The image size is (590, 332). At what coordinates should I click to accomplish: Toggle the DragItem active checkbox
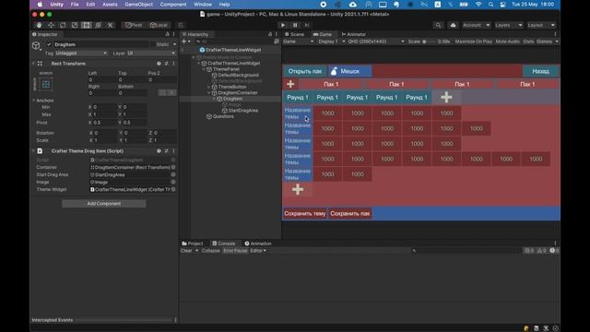coord(49,44)
